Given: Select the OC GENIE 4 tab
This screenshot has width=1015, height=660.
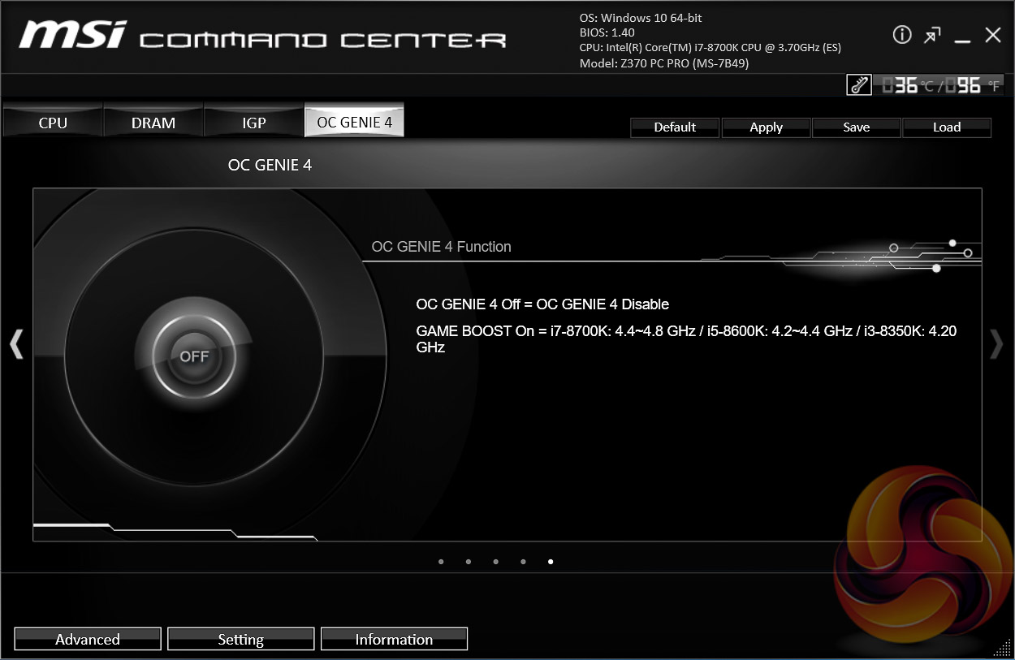Looking at the screenshot, I should 354,122.
